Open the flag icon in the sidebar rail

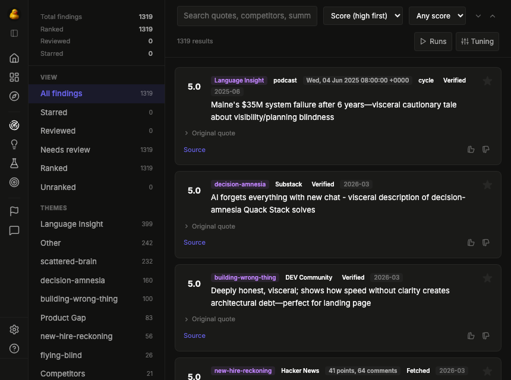[14, 211]
